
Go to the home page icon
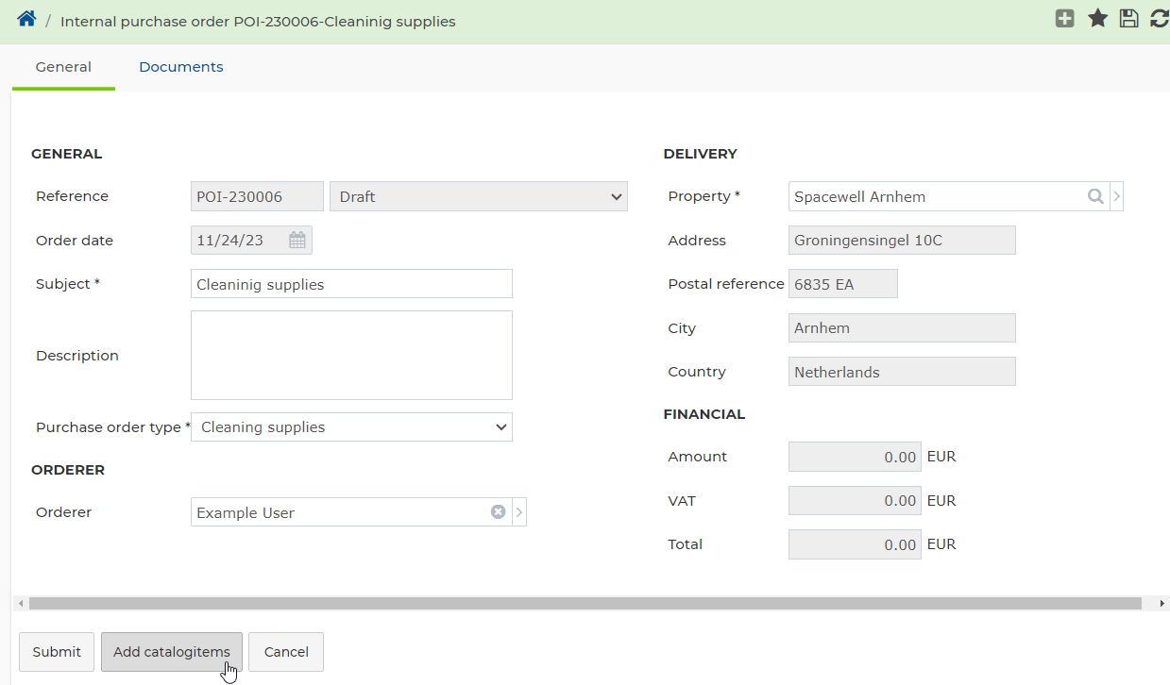[x=26, y=19]
